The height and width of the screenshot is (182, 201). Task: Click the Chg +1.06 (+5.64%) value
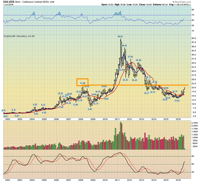click(179, 5)
